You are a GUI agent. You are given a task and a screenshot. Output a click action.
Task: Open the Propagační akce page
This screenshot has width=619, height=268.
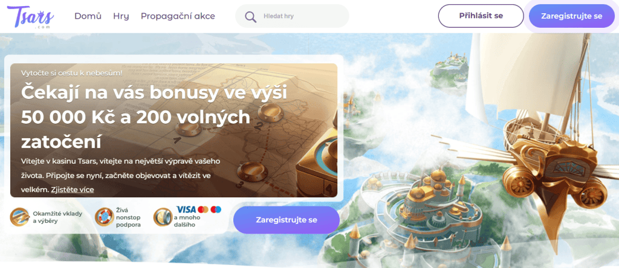pos(178,16)
